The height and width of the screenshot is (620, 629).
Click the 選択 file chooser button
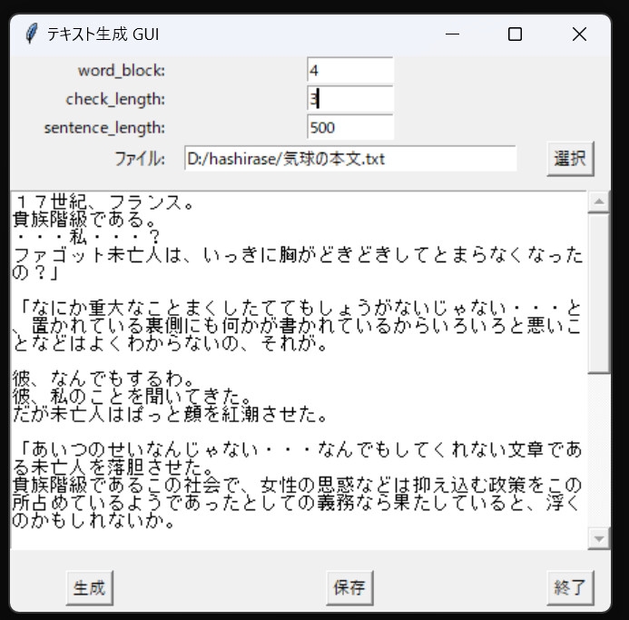570,159
